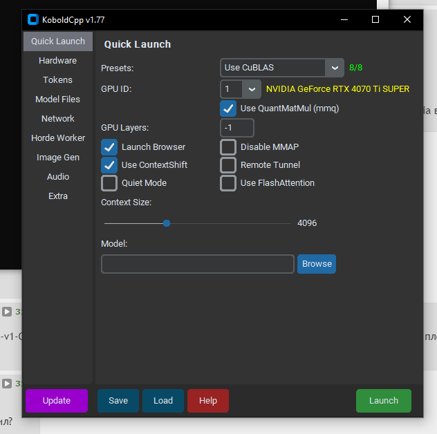
Task: Close the KoboldCpp window
Action: pyautogui.click(x=407, y=20)
